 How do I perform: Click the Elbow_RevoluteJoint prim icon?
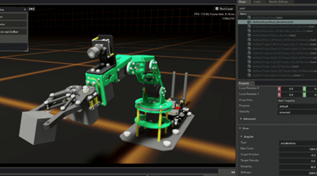249,35
